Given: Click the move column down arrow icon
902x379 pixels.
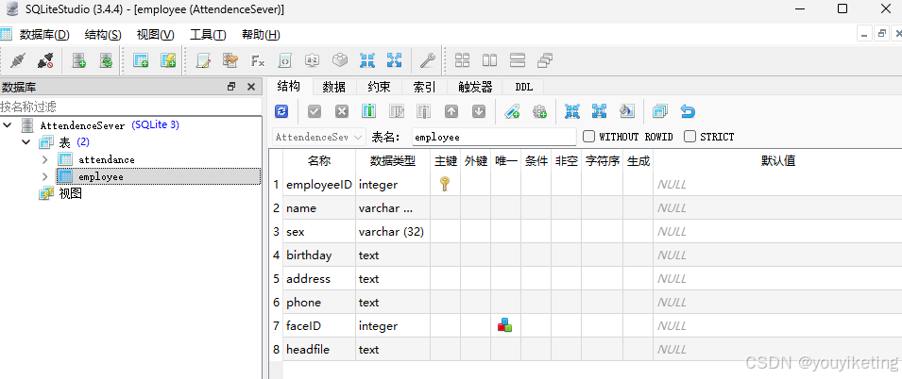Looking at the screenshot, I should click(x=479, y=111).
